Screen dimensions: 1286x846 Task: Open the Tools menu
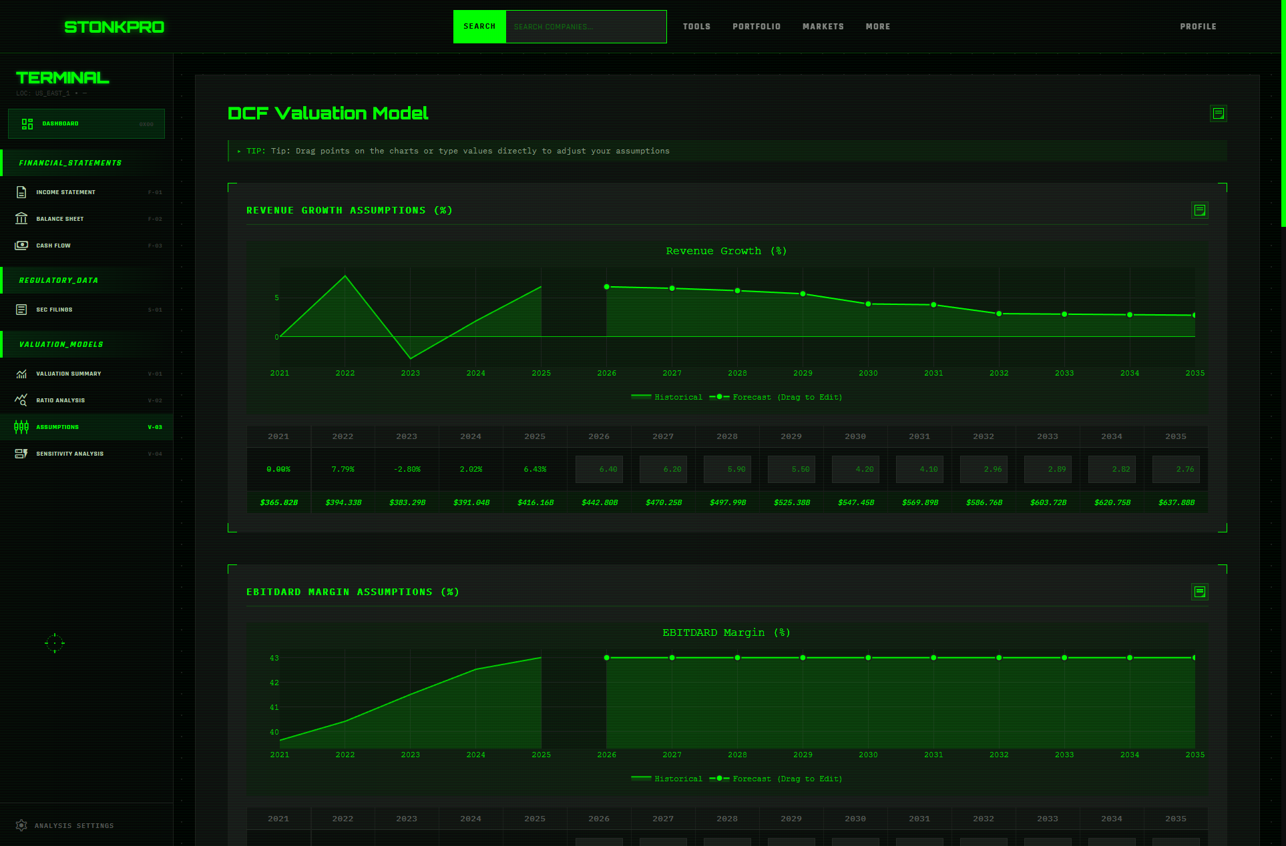(696, 27)
